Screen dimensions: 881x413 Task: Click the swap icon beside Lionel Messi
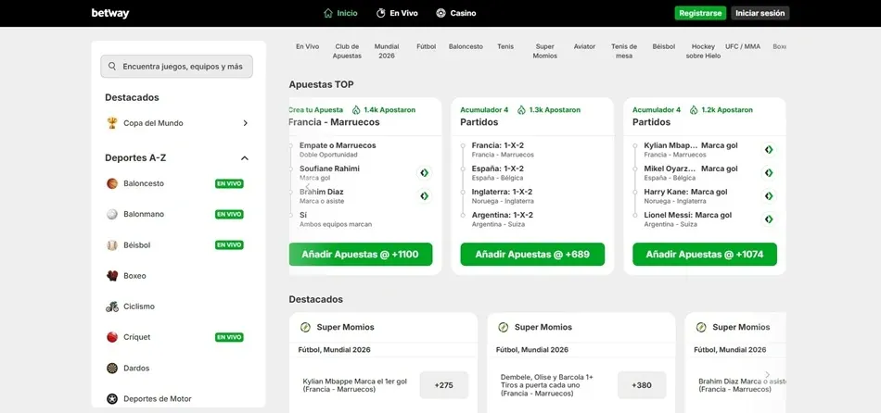(769, 219)
